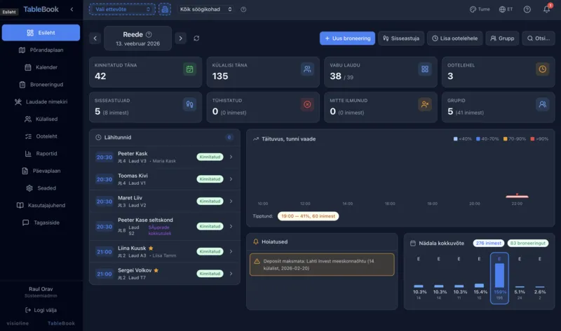
Task: Click the help question mark icon in top bar
Action: (x=527, y=9)
